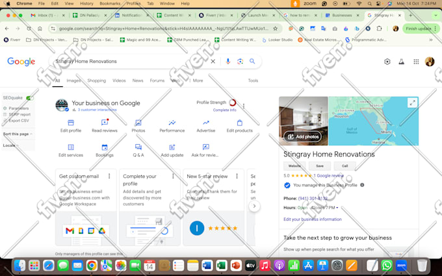Click the Call button

click(x=344, y=166)
